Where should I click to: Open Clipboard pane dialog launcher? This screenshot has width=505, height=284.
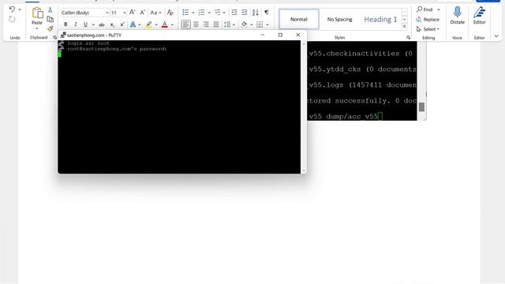54,38
